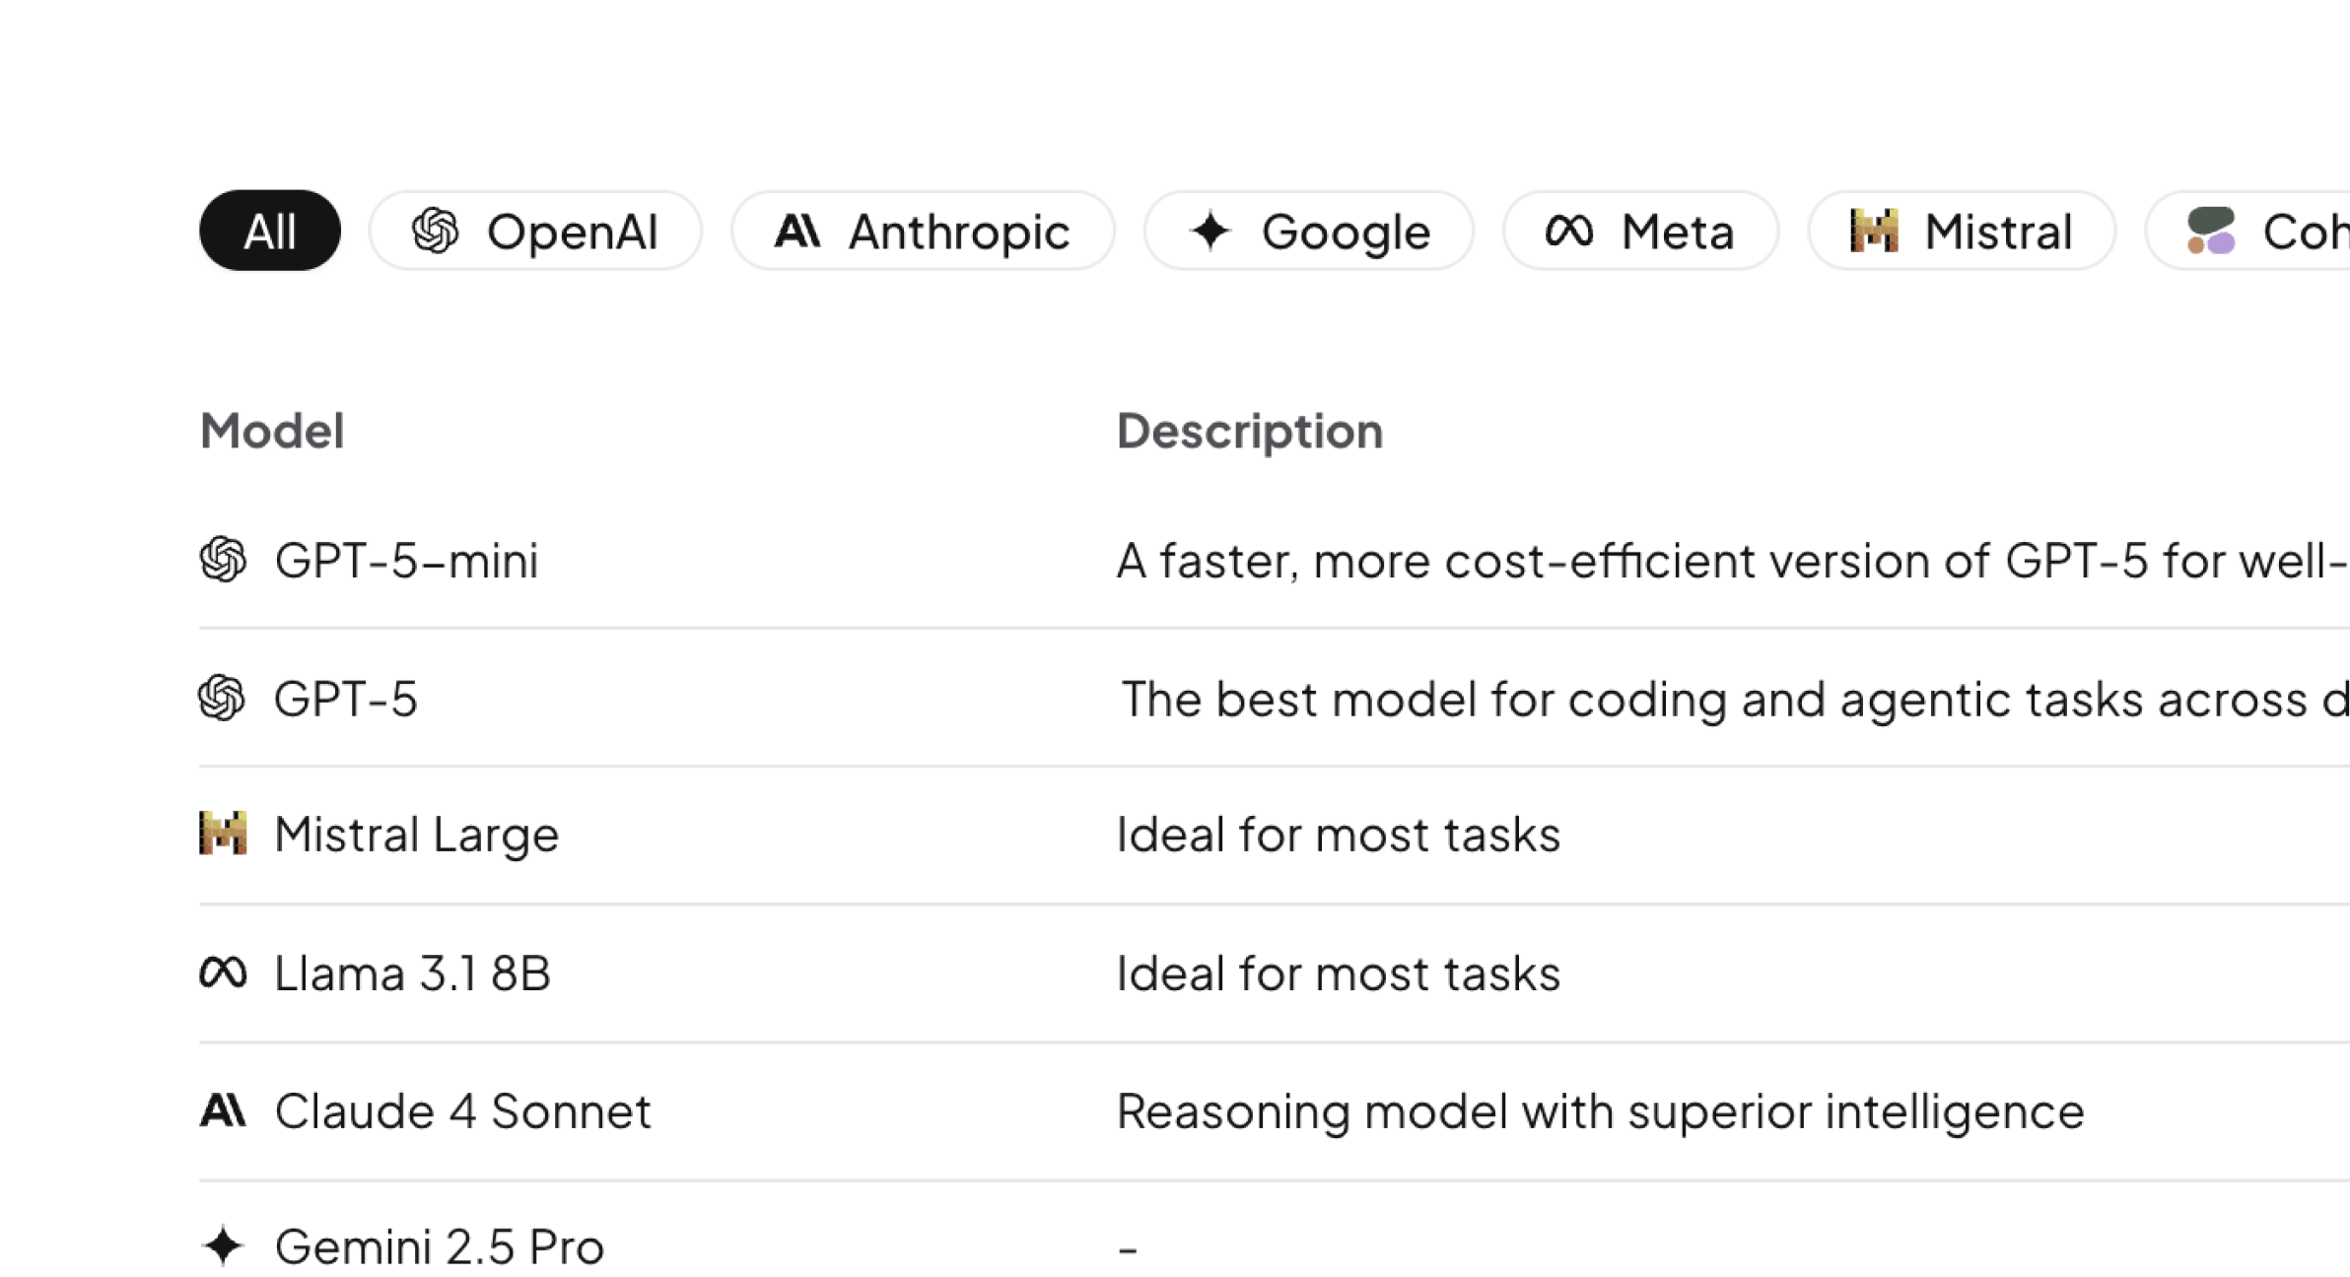Viewport: 2350px width, 1277px height.
Task: Show only Google models
Action: click(1308, 231)
